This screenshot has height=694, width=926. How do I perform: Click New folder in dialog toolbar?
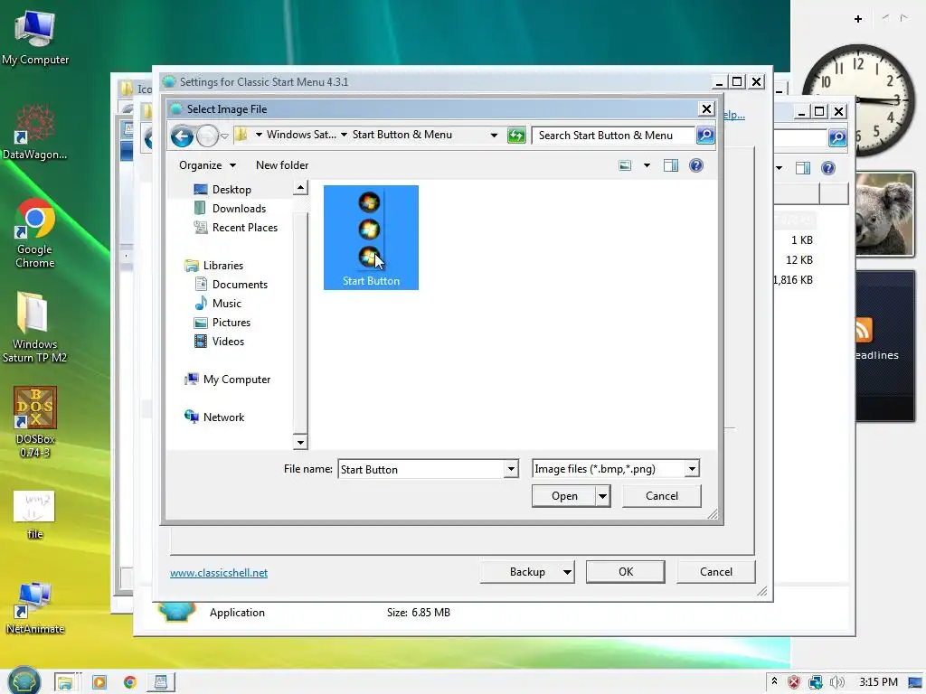click(282, 165)
